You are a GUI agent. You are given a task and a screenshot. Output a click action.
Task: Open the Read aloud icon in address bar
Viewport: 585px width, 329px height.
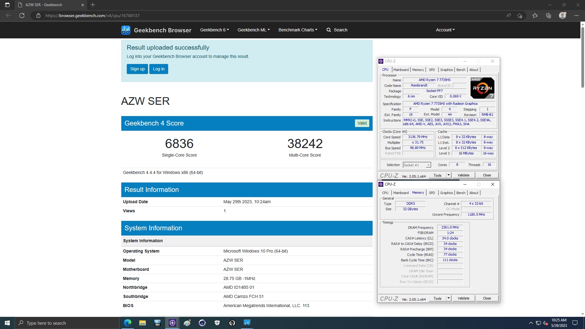click(509, 16)
